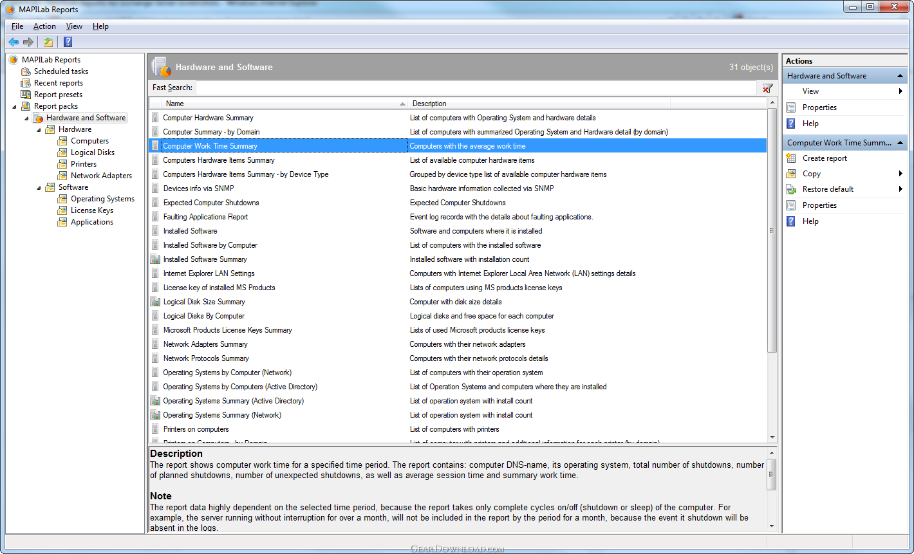
Task: Select Computer Summary - by Domain row
Action: point(458,132)
